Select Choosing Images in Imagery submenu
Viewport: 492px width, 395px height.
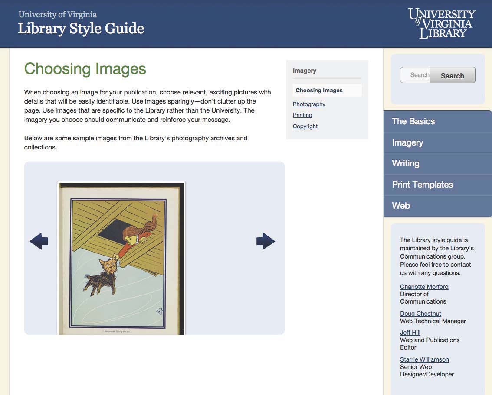pos(319,91)
